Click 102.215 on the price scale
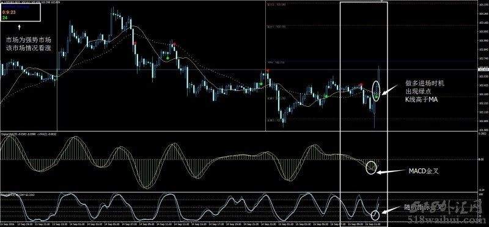The image size is (489, 227). [x=483, y=103]
